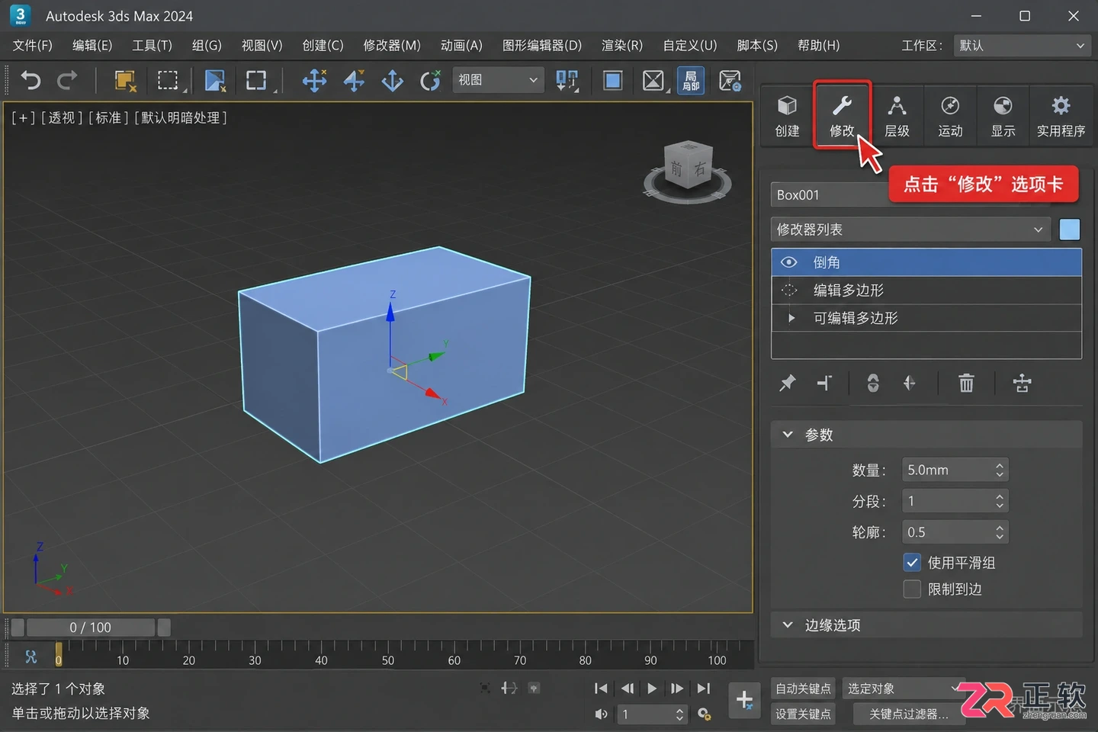Toggle 设置关键点 set key mode
The height and width of the screenshot is (732, 1098).
click(x=803, y=714)
